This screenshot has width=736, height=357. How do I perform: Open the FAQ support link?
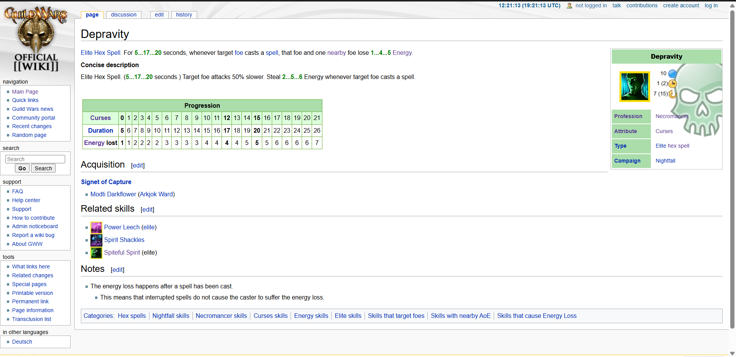[17, 192]
